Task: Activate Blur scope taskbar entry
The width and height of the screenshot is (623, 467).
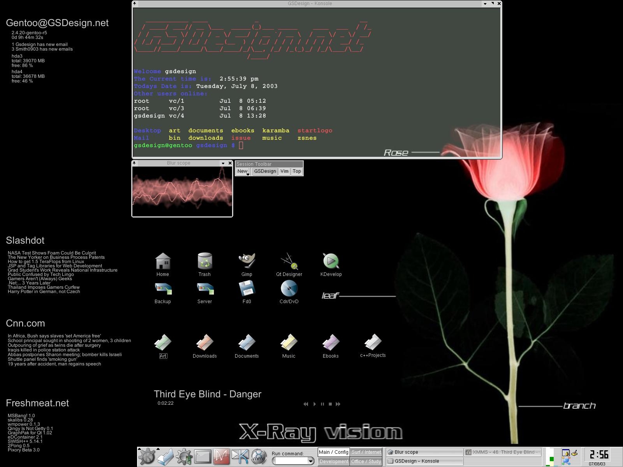Action: [424, 452]
